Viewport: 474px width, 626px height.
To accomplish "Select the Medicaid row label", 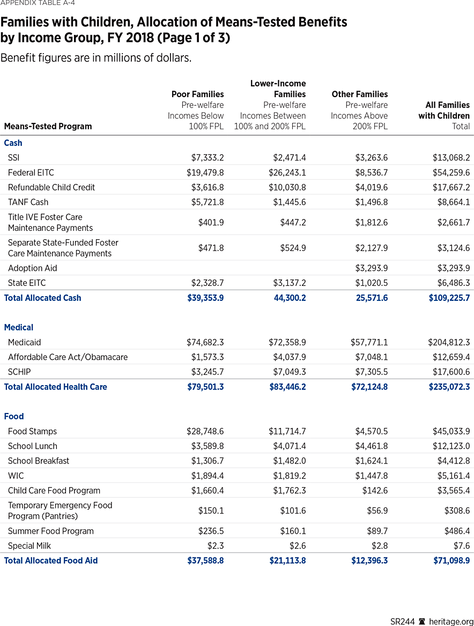I will (x=25, y=342).
